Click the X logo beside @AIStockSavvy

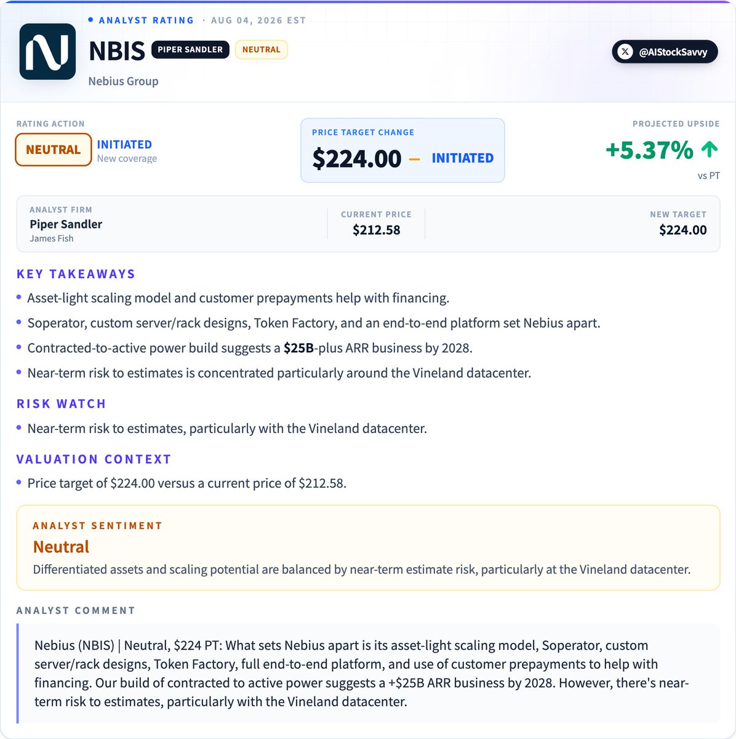click(x=625, y=52)
